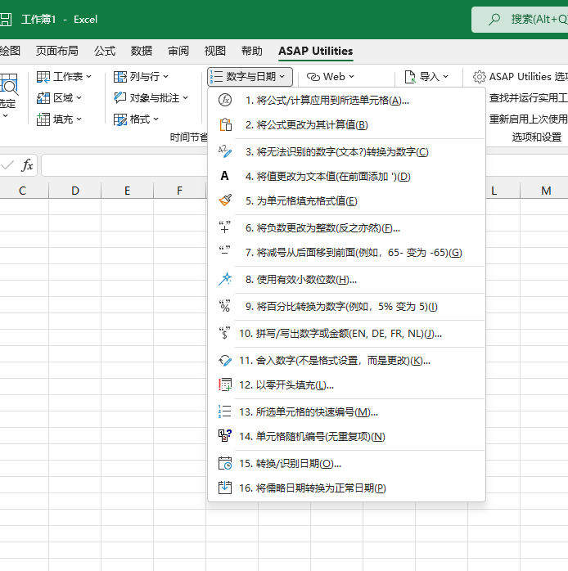Click the magic wand icon for significant decimals
Screen dimensions: 568x571
225,279
